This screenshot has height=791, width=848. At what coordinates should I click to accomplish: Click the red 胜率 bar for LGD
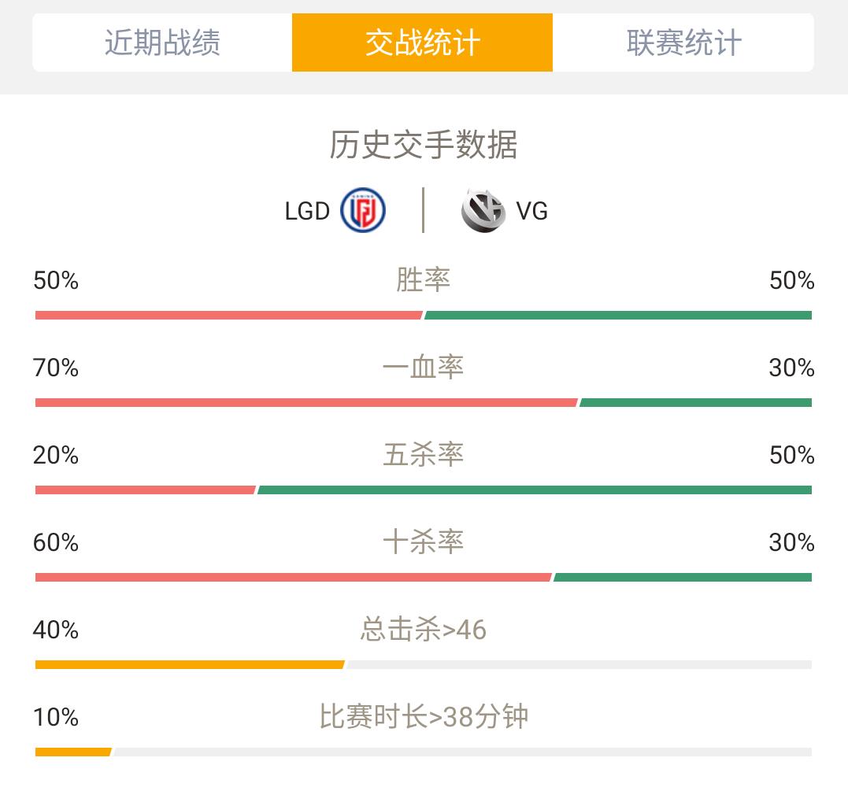pos(228,315)
